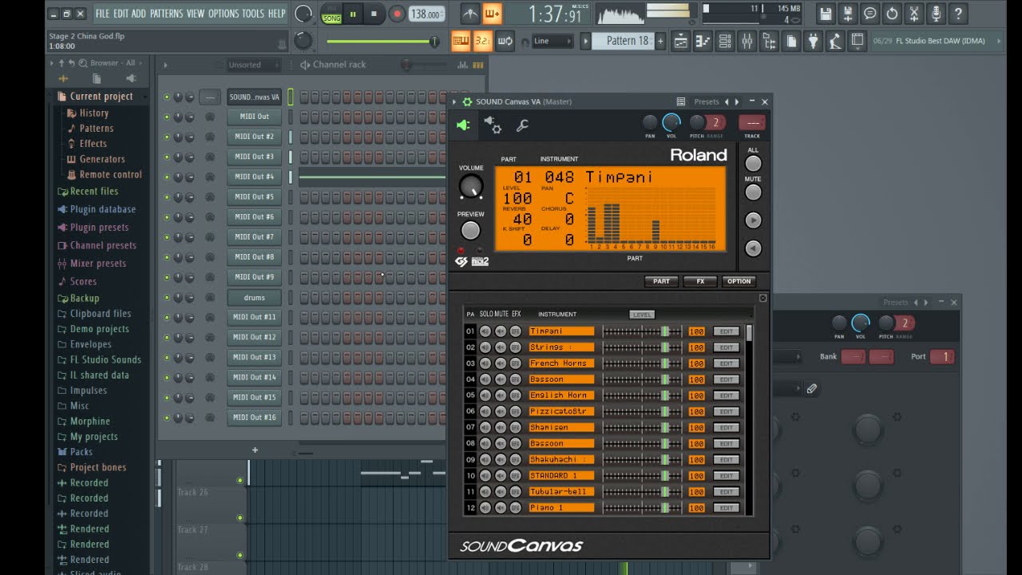Click EDIT for part 02 Strings
This screenshot has height=575, width=1022.
tap(726, 347)
